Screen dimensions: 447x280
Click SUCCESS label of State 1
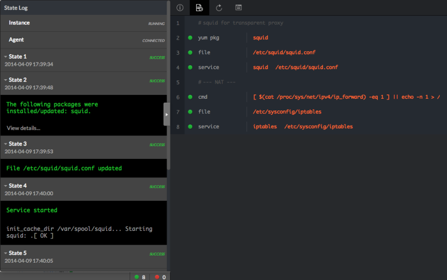coord(157,57)
